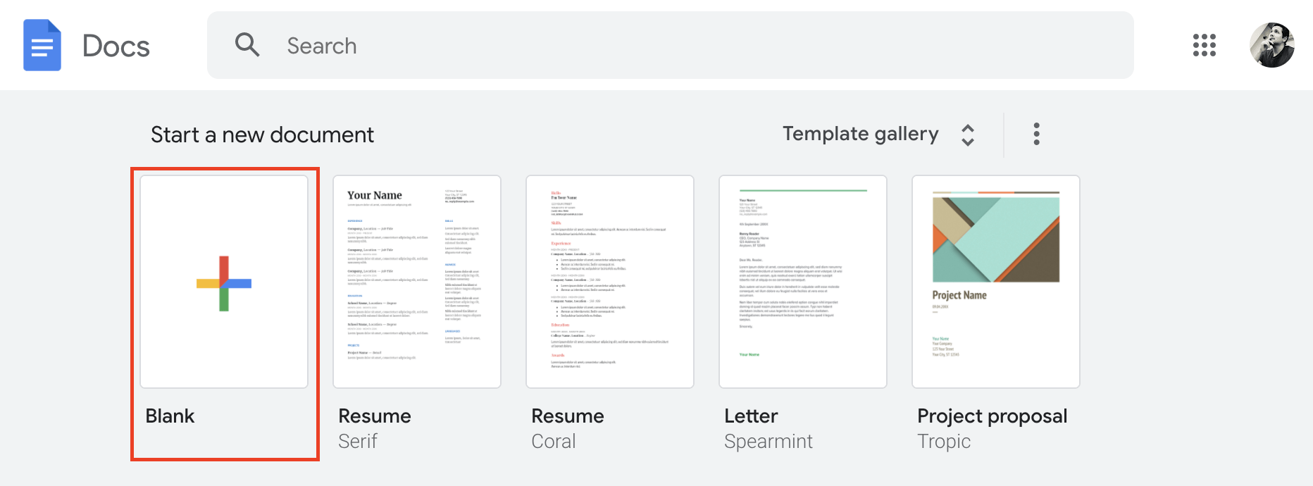Open the Template gallery
Screen dimensions: 1313x486
(861, 134)
